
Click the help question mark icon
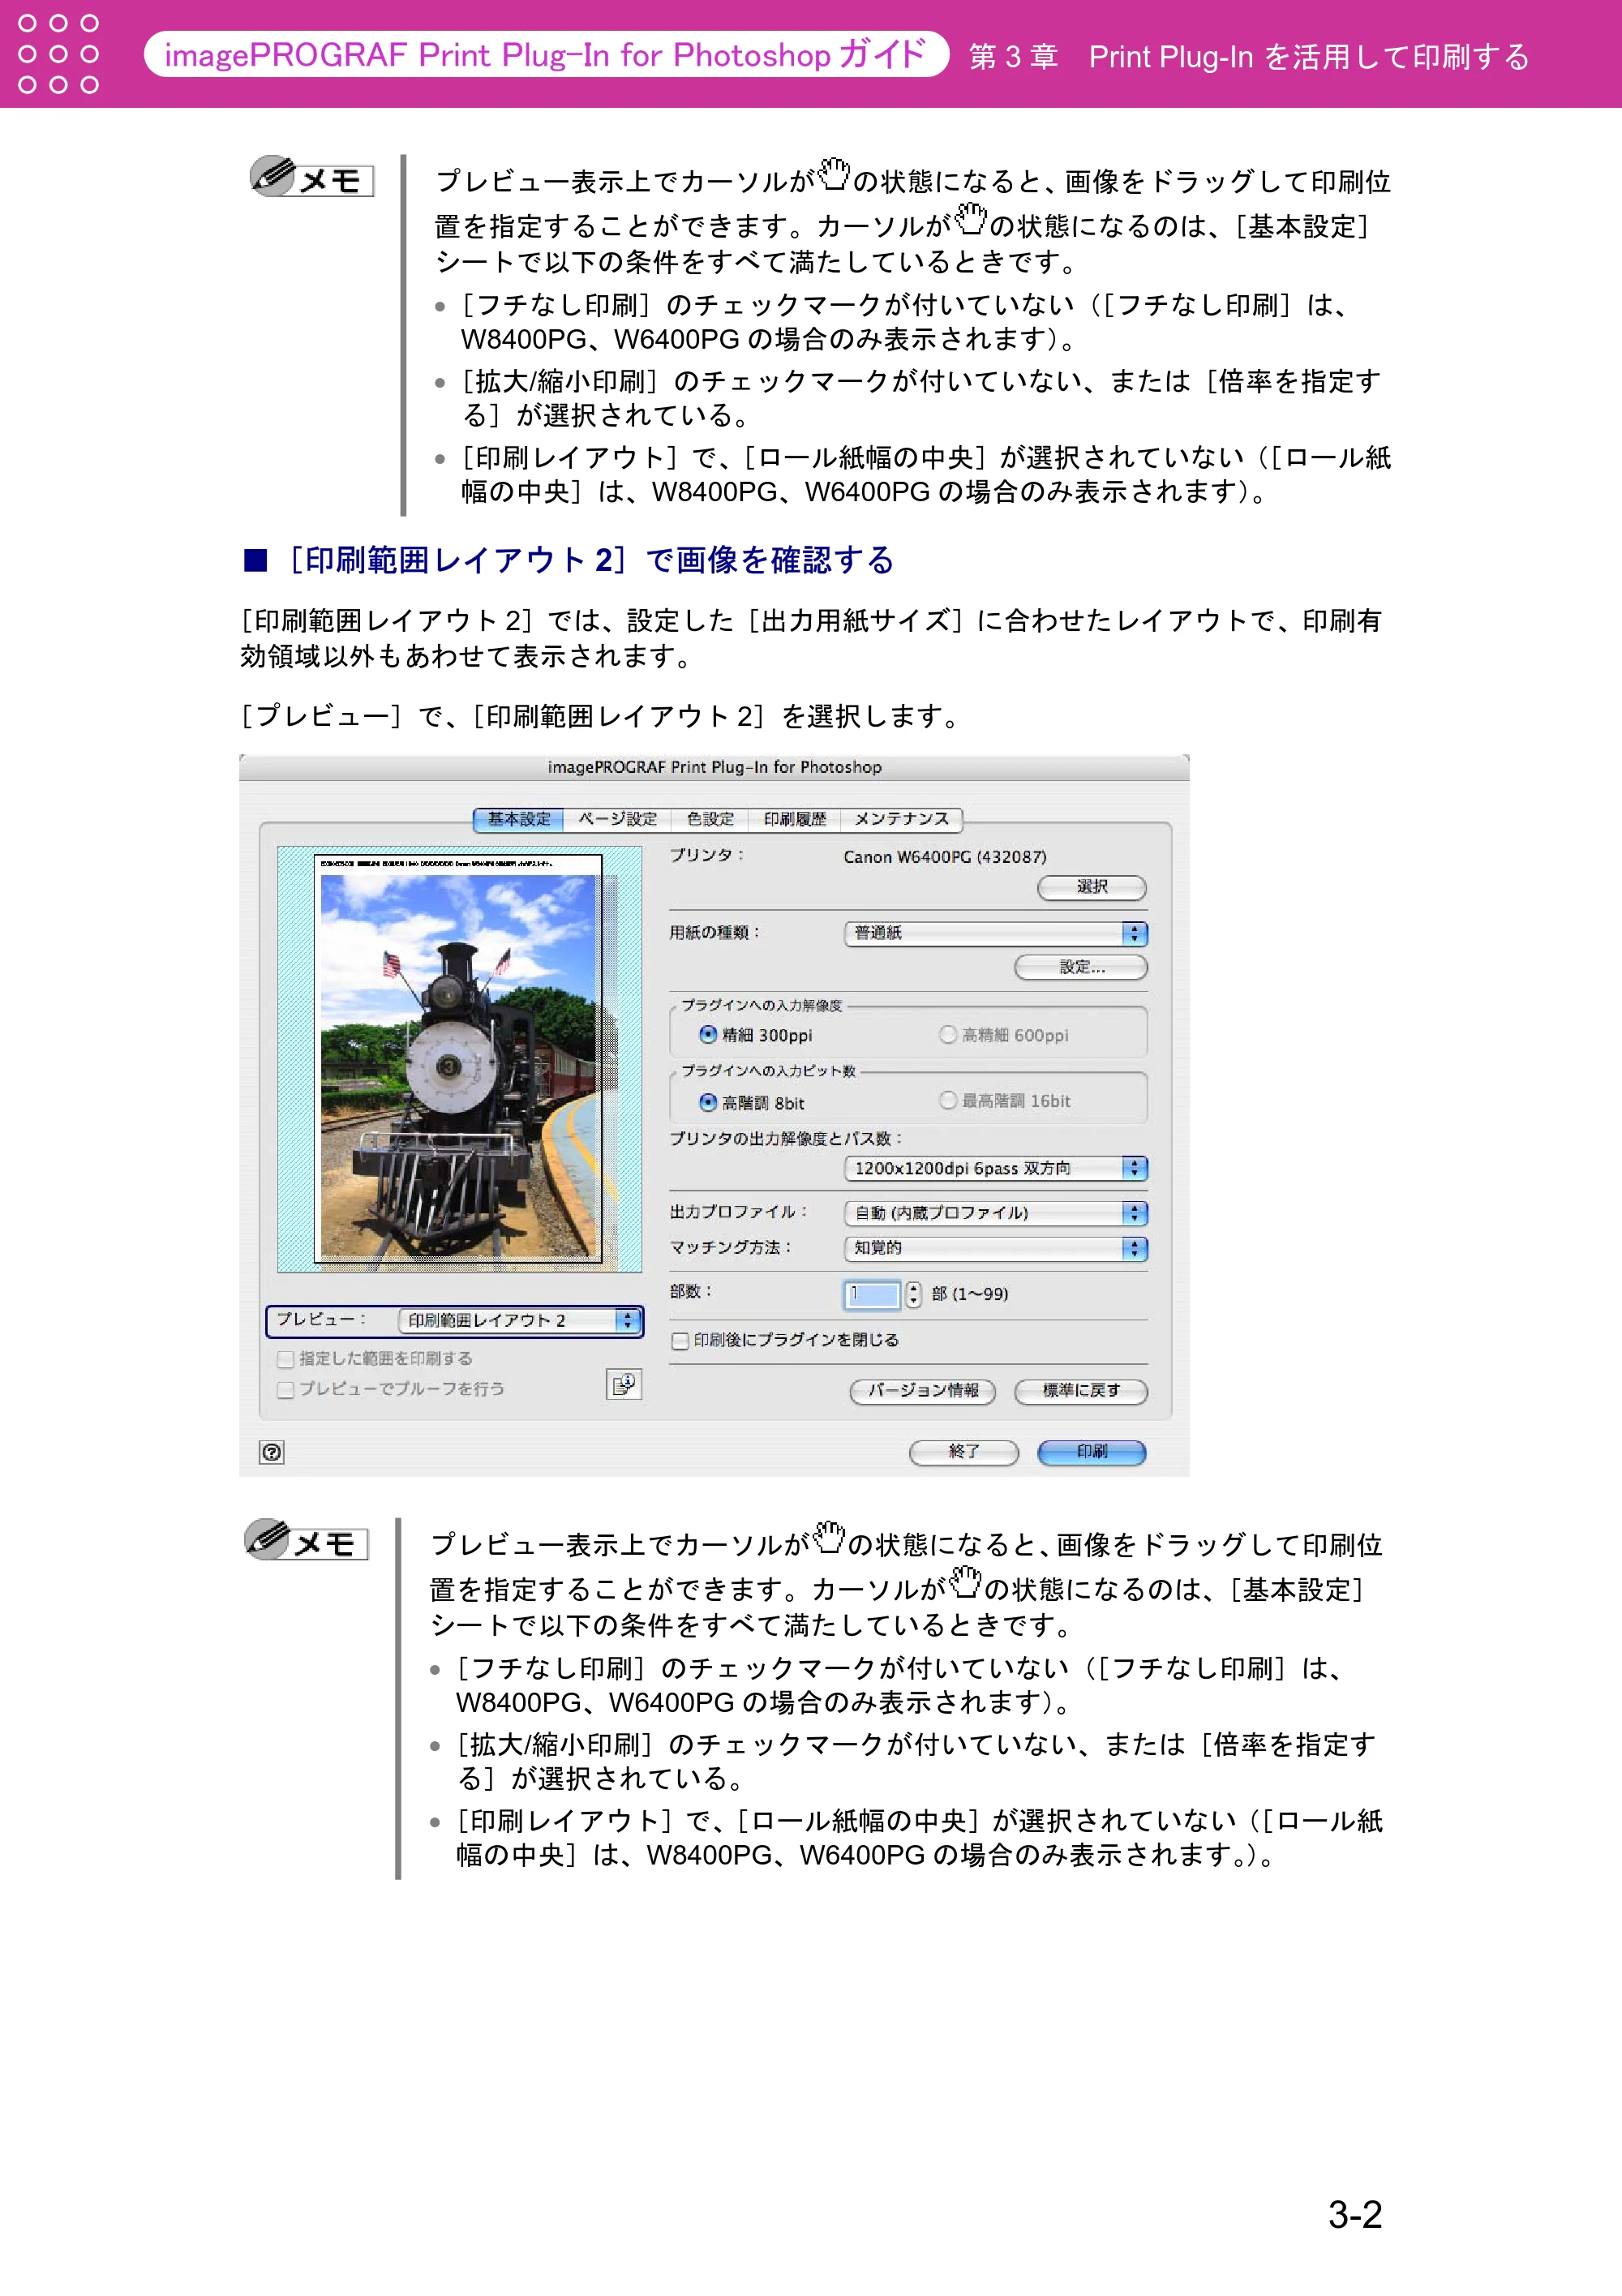click(x=272, y=1452)
